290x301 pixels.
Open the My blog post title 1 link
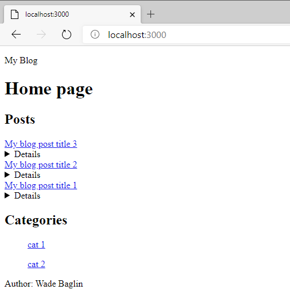[41, 185]
